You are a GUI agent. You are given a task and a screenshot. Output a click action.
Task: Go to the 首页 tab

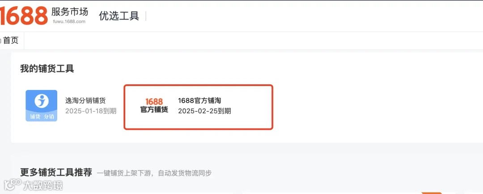coord(11,40)
